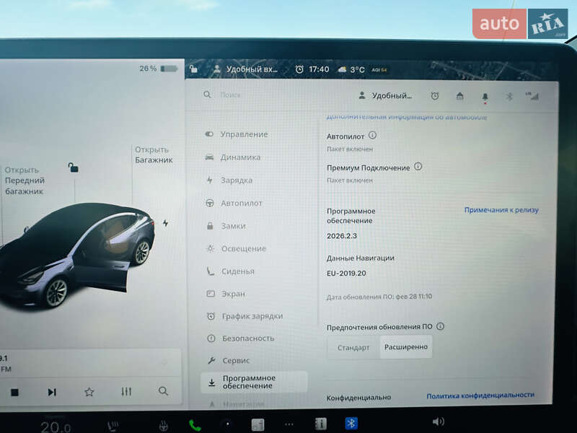
Task: Open notifications via the bell icon
Action: pos(485,97)
